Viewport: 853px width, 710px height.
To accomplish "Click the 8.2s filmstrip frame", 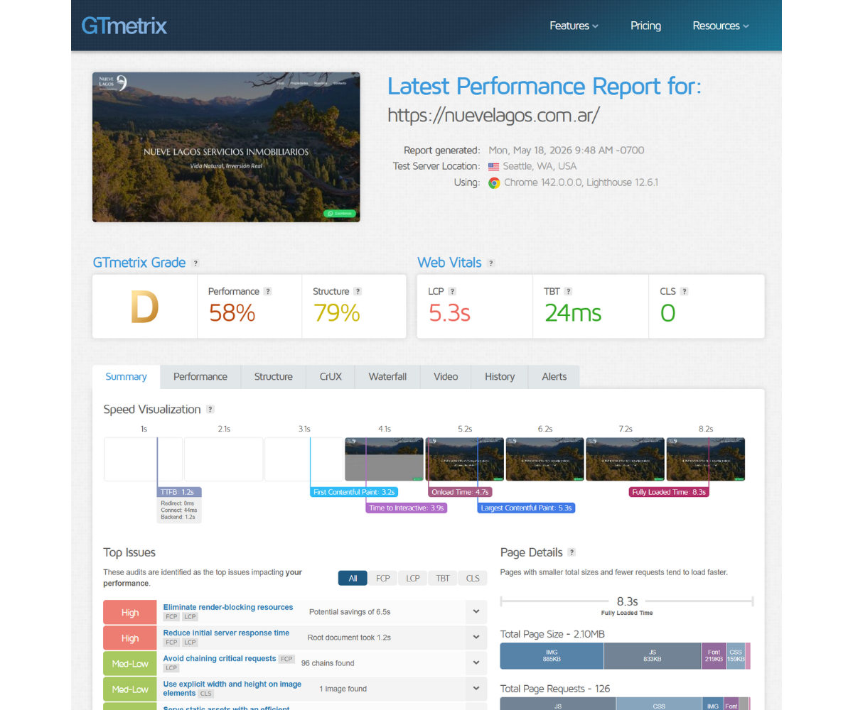I will pos(706,459).
